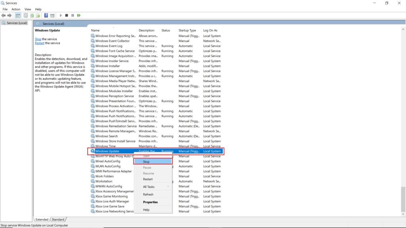406x228 pixels.
Task: Sort by the Status column header
Action: (169, 30)
